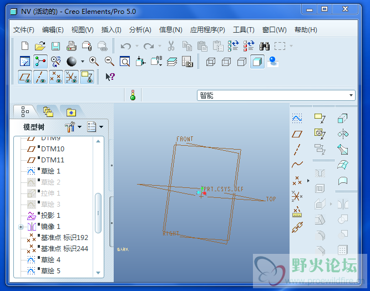Select the Datum Axis tool in right toolbar
This screenshot has width=370, height=291.
(297, 150)
